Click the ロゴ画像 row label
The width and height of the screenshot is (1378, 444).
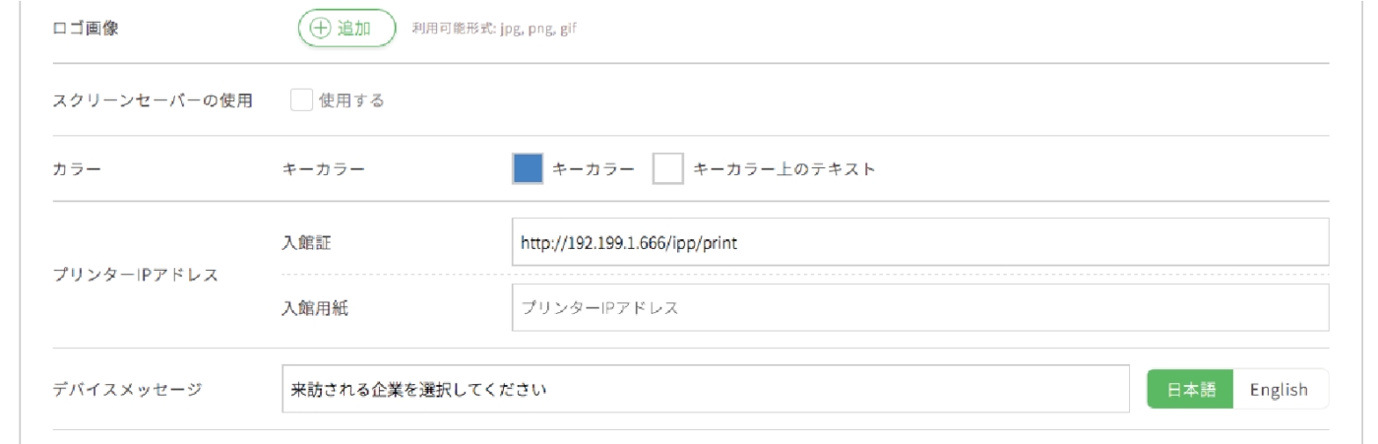click(86, 29)
